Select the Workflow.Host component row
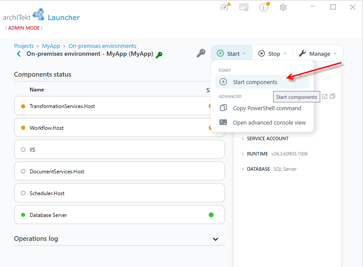Image resolution: width=363 pixels, height=267 pixels. tap(120, 128)
